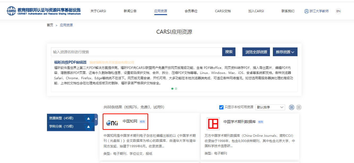Click the 浏览全部资源 button

click(256, 52)
